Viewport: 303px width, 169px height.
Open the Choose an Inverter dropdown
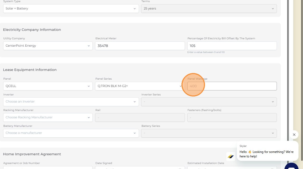[x=71, y=102]
